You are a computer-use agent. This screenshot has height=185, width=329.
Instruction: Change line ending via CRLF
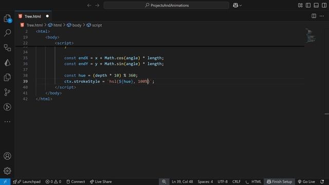coord(236,181)
